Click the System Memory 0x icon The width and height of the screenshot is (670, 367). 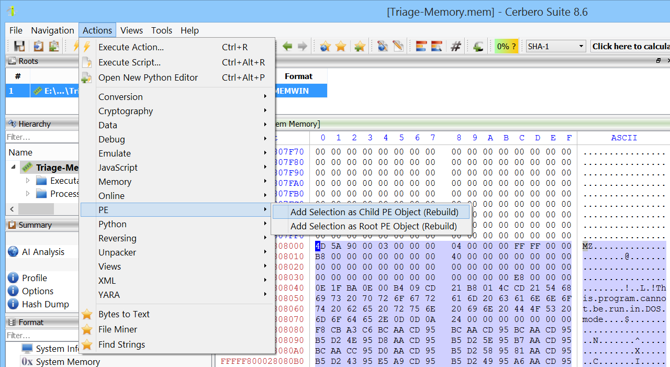pyautogui.click(x=27, y=362)
